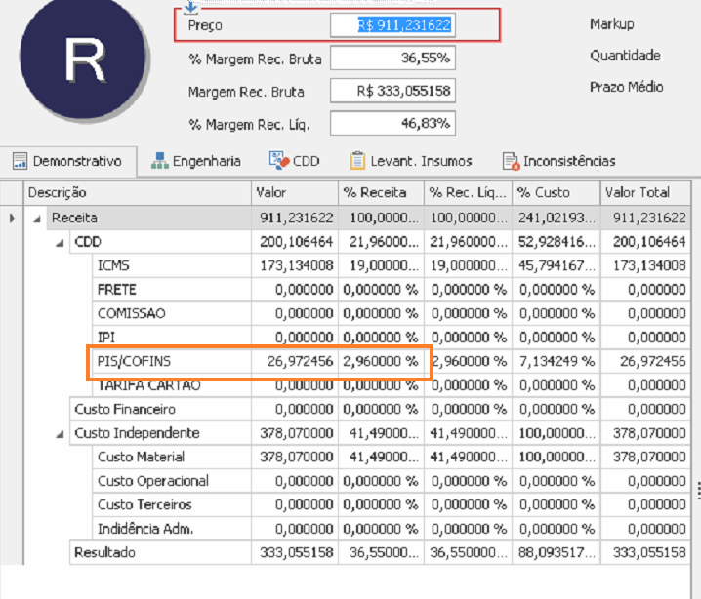Click the % Margem Rec. Bruta field
The height and width of the screenshot is (599, 701).
tap(392, 59)
